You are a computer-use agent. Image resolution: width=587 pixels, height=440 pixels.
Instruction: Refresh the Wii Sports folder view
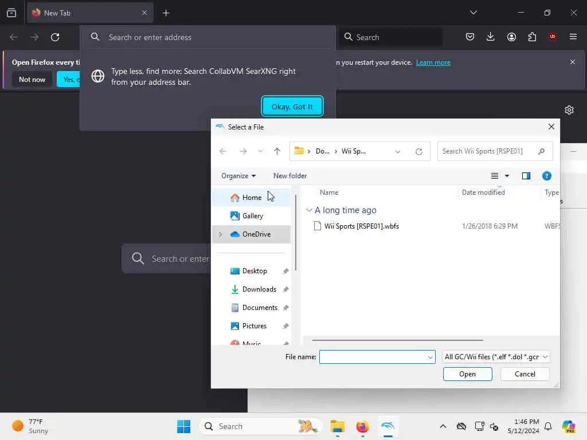pyautogui.click(x=419, y=151)
